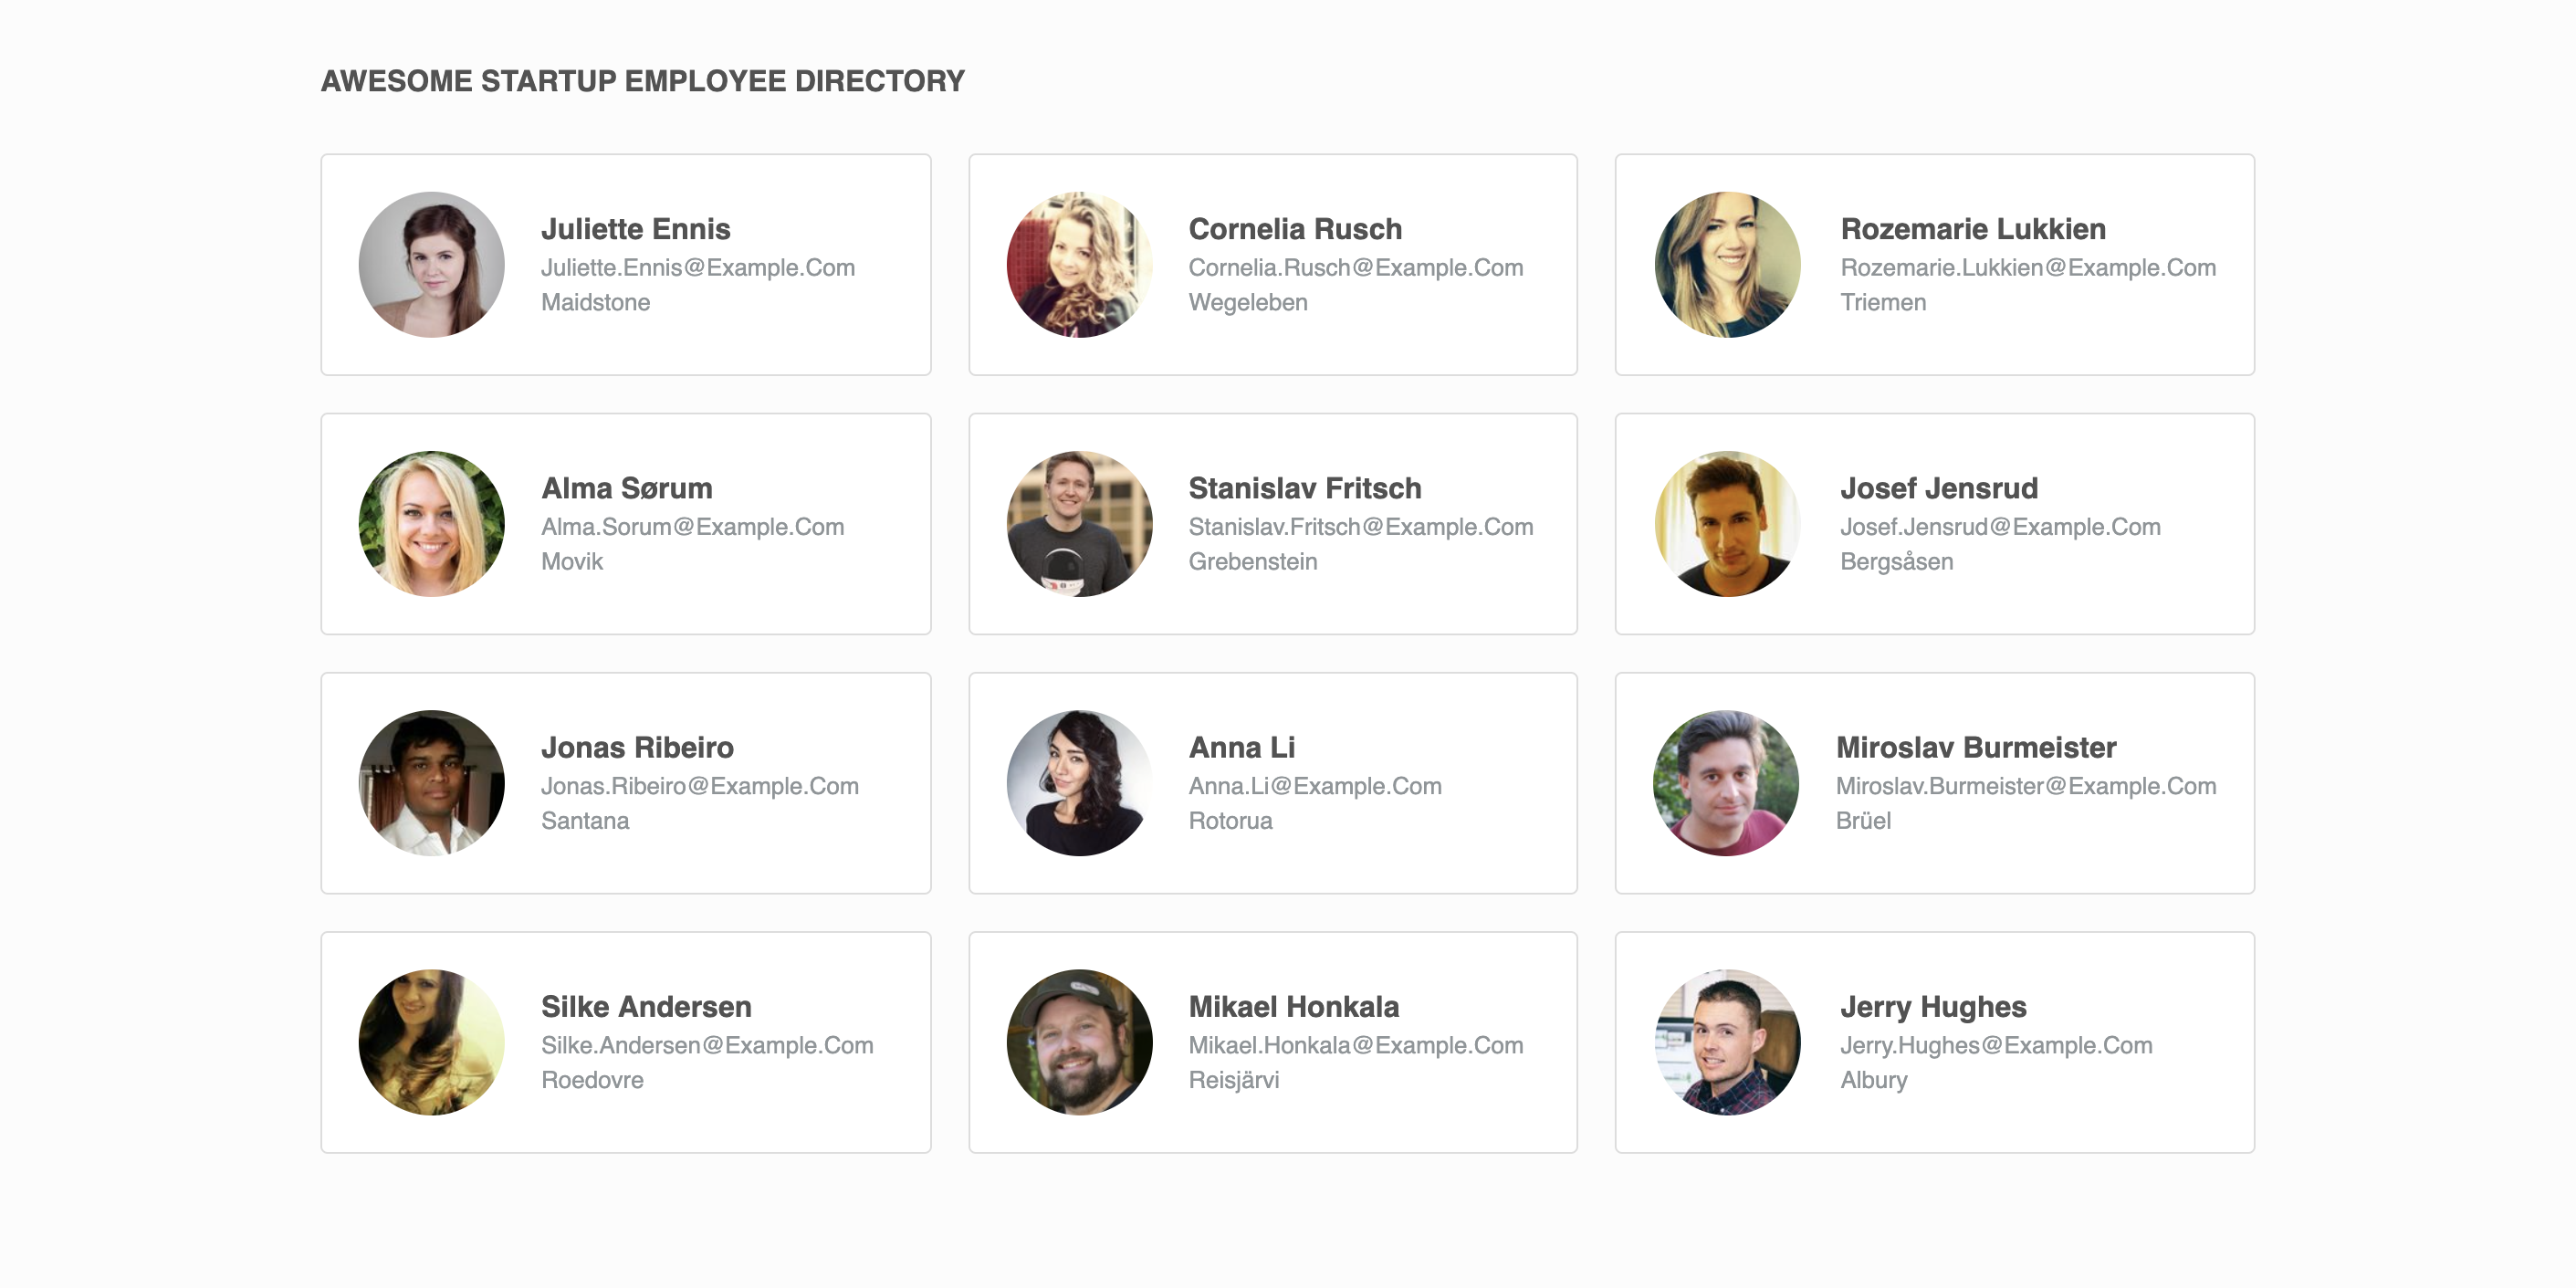Click Jerry Hughes's avatar image
The width and height of the screenshot is (2576, 1288).
pos(1727,1042)
